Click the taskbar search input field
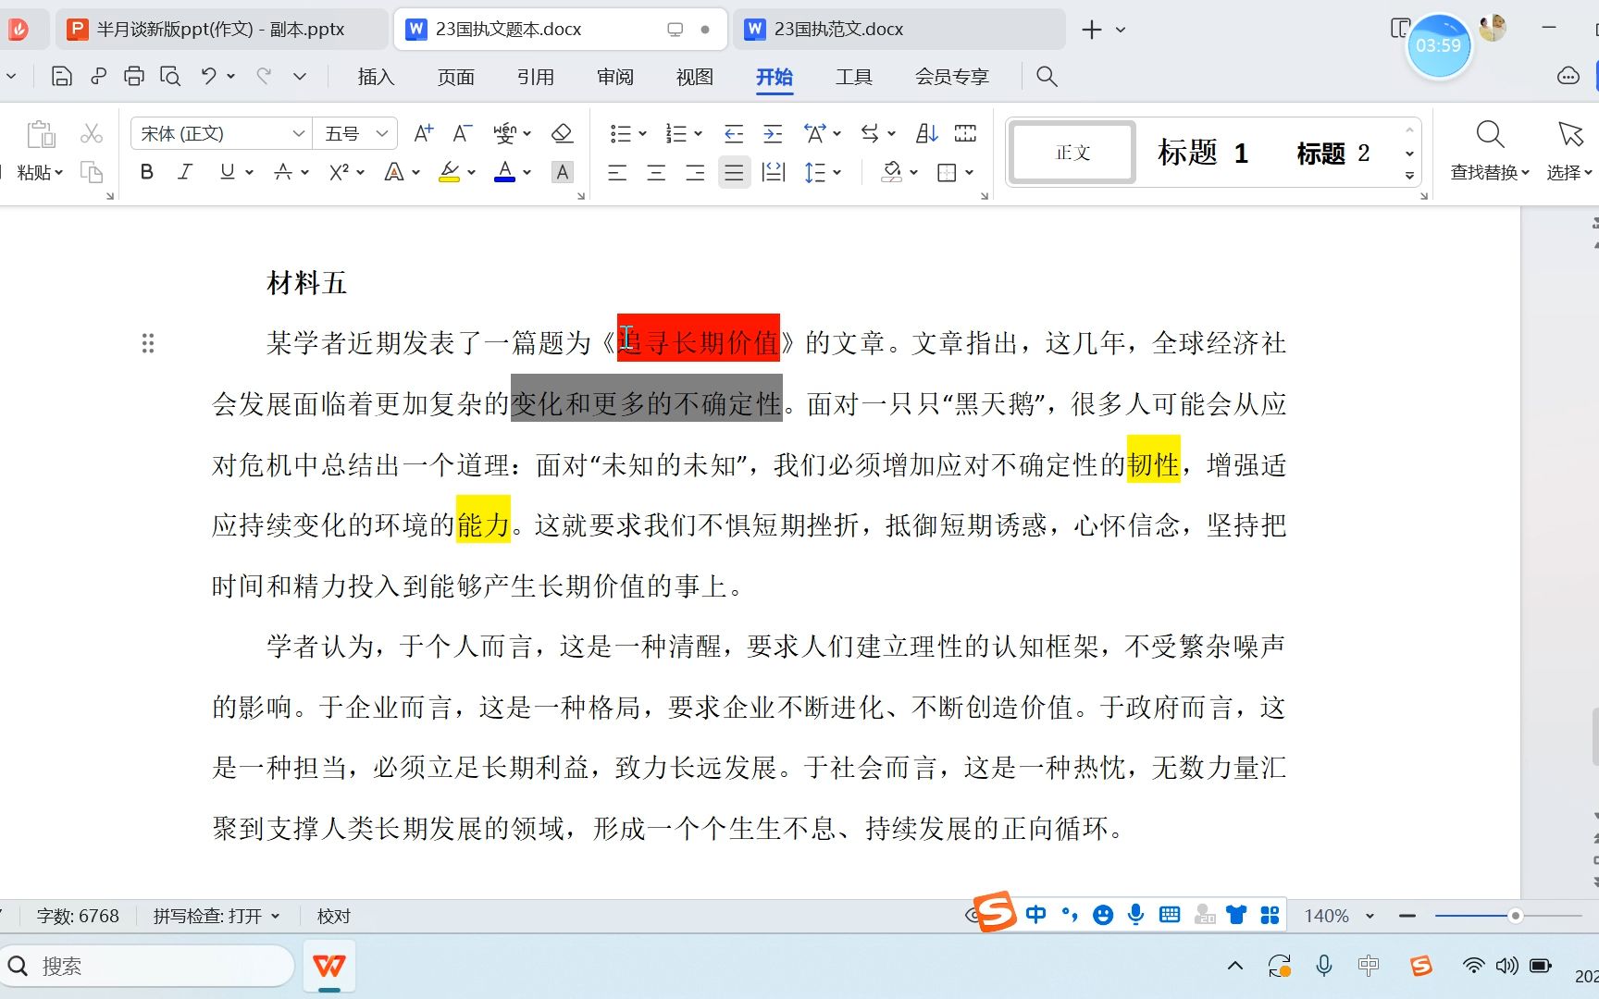 coord(148,966)
